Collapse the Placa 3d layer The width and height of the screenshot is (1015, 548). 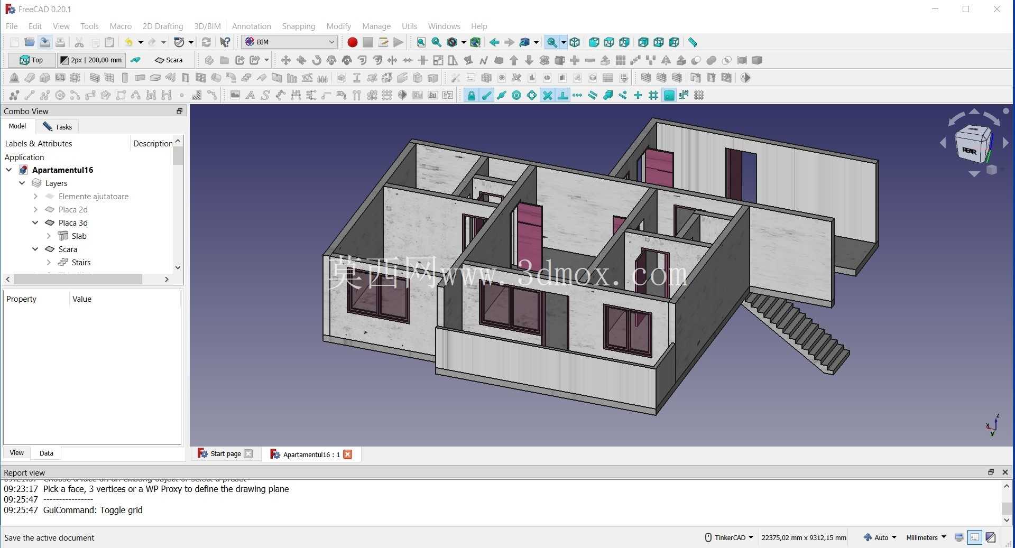35,222
